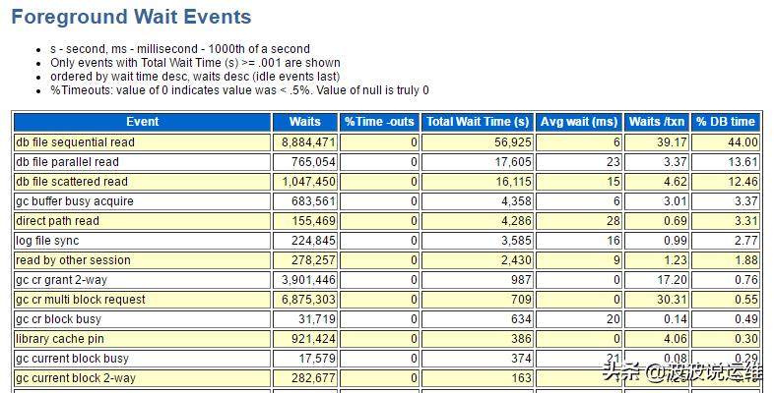Click % DB time value 2.77
Screen dimensions: 775x393
pos(745,241)
